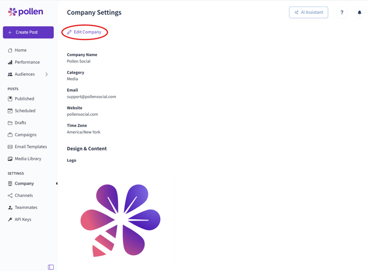The height and width of the screenshot is (271, 368).
Task: Open the Media Library
Action: 28,159
